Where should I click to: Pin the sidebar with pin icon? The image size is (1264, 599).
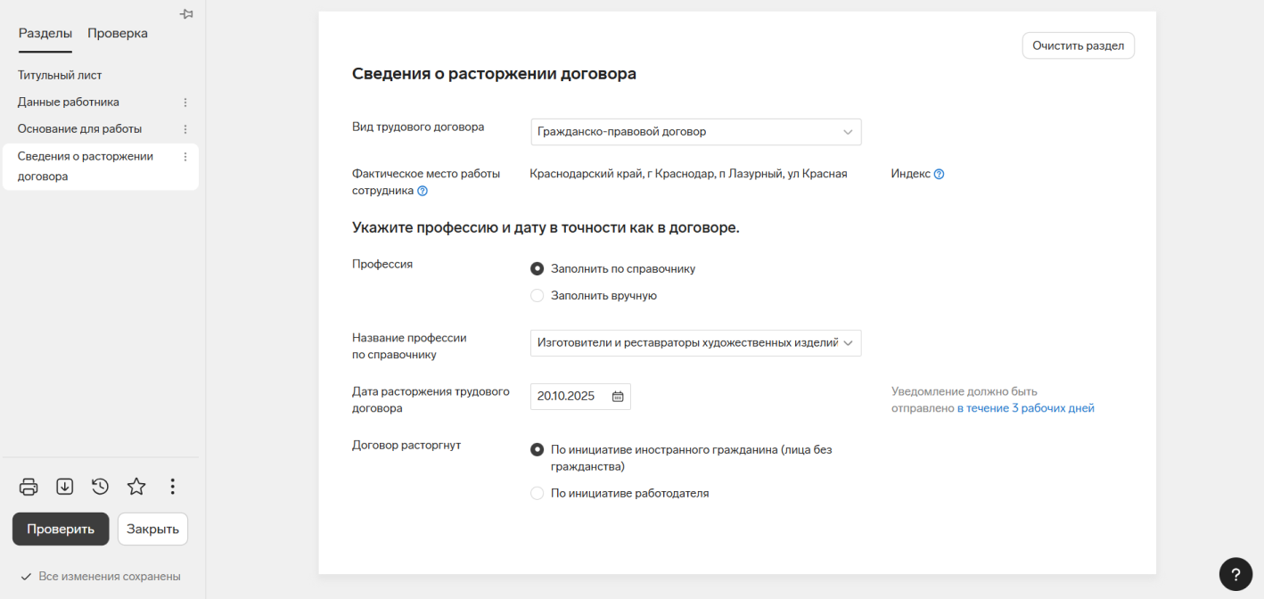tap(186, 14)
